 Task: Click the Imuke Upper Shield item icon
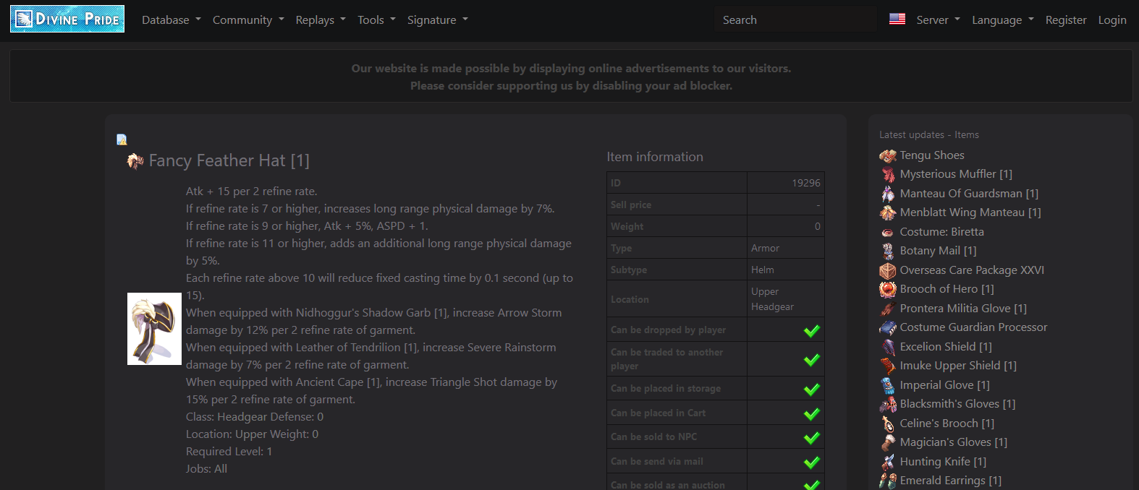click(x=888, y=366)
